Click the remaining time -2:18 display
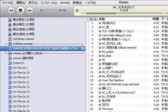168x112 pixels. (x=165, y=14)
